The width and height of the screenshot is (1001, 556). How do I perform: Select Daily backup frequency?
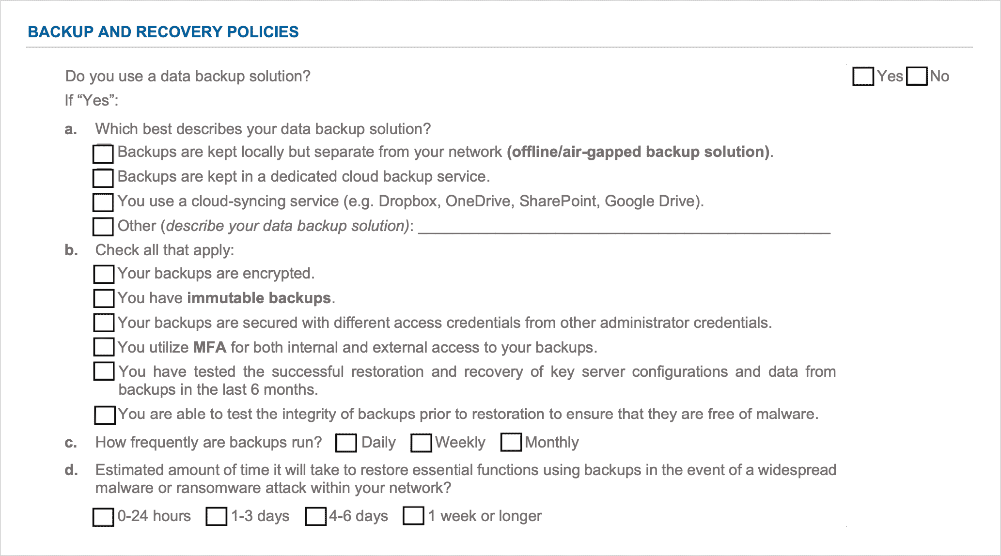(346, 443)
